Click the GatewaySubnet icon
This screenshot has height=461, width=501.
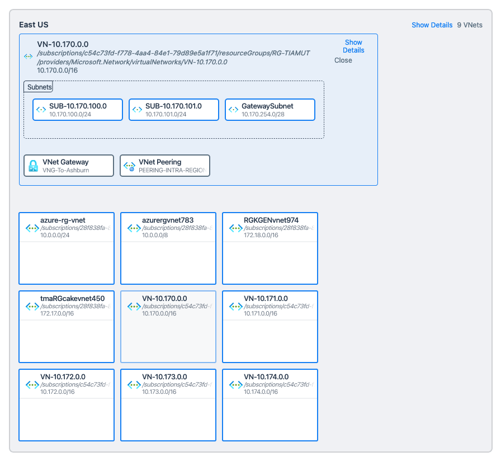coord(233,110)
